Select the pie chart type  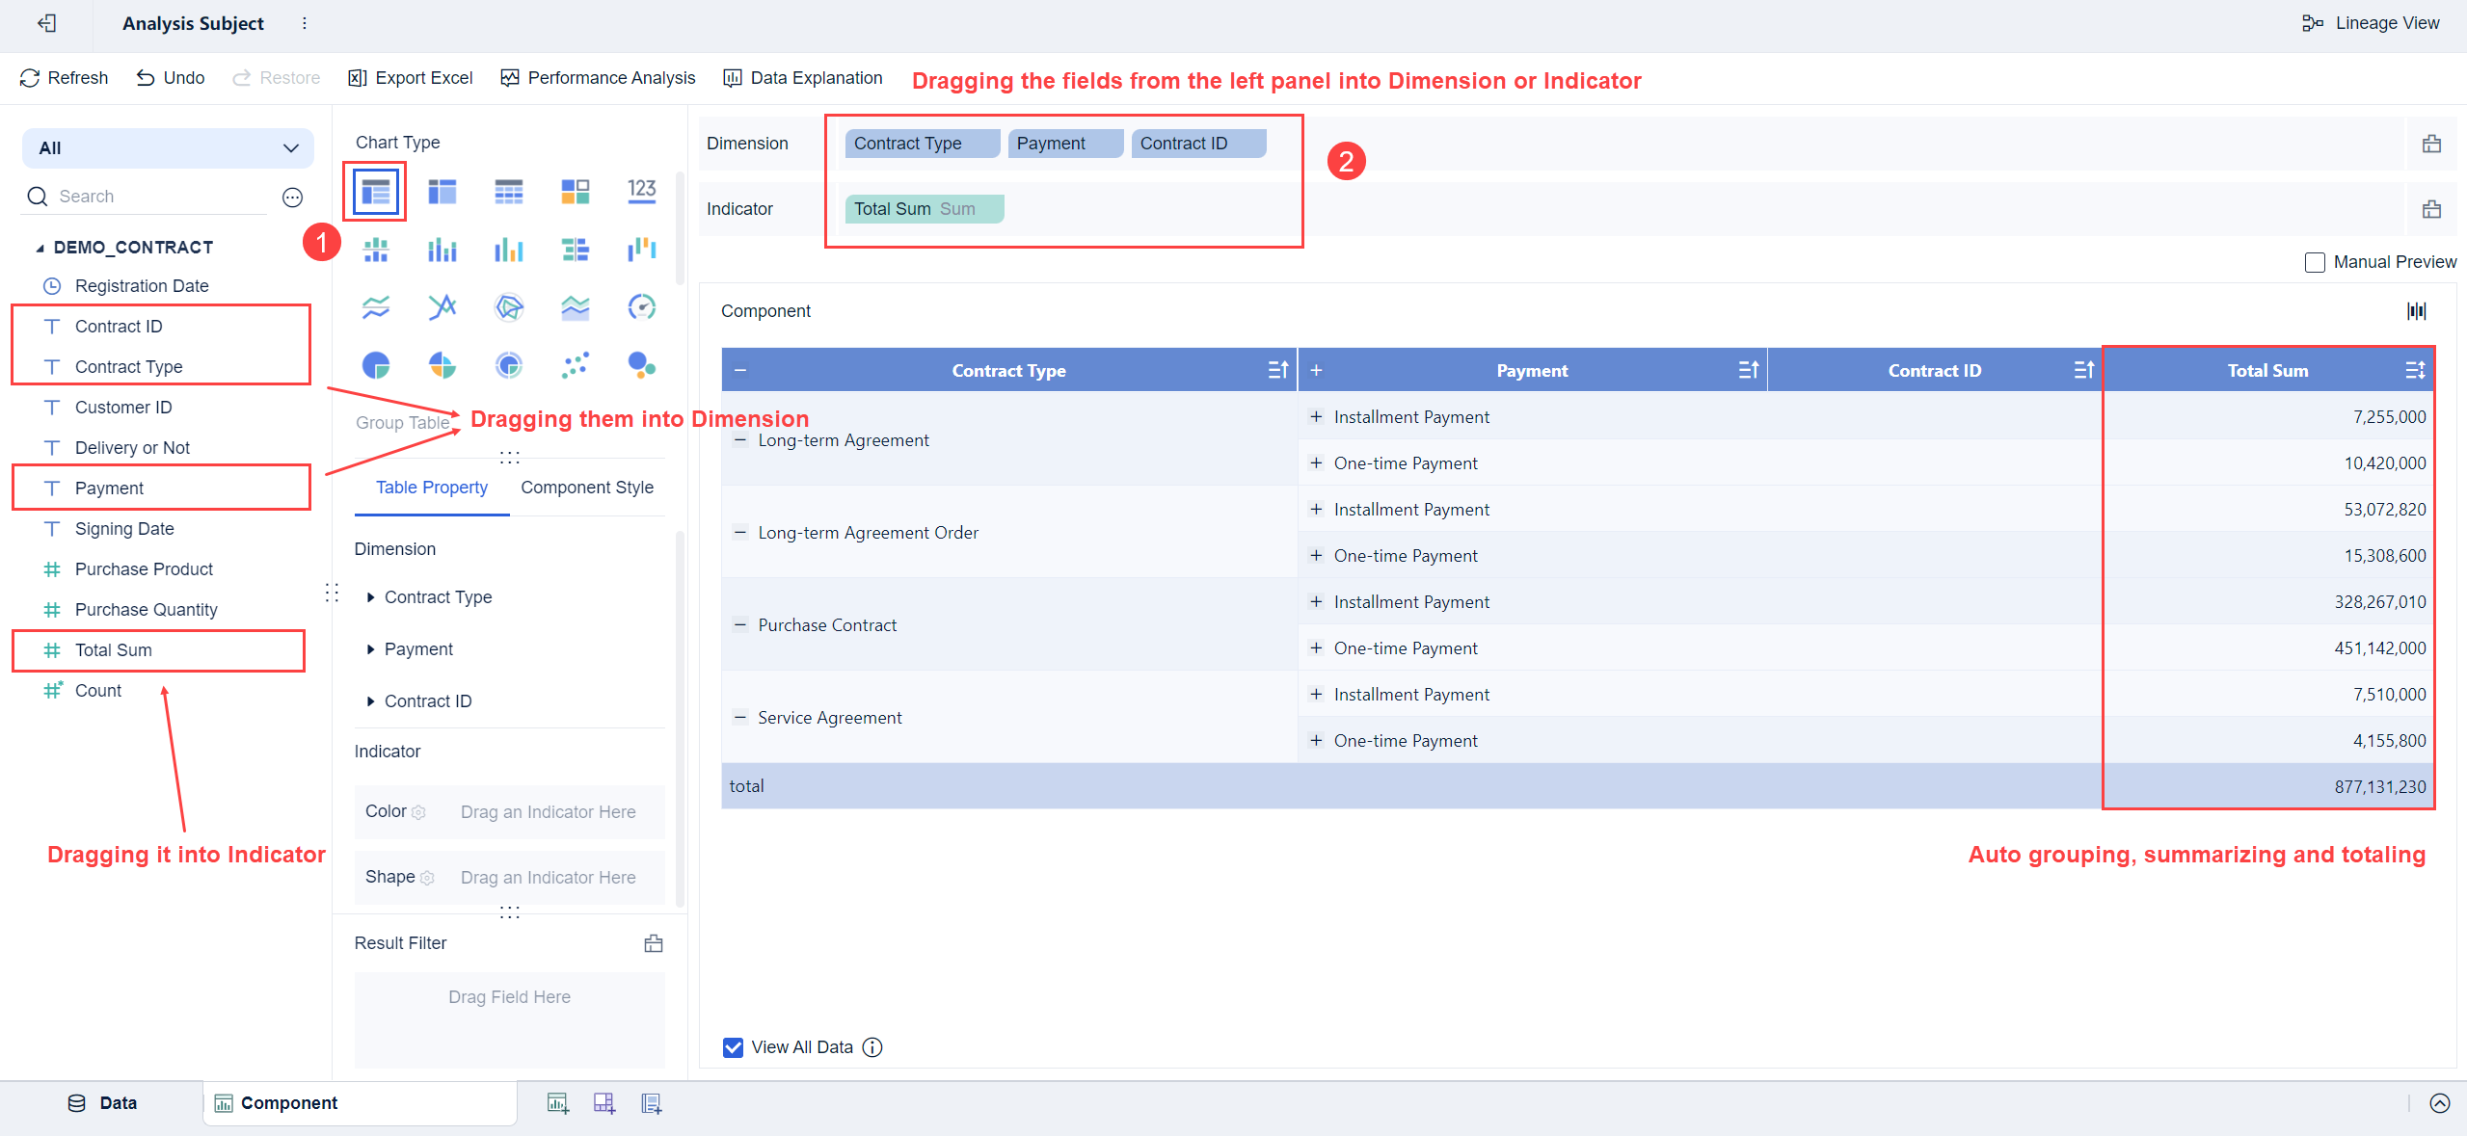coord(376,365)
